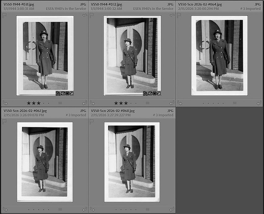Image resolution: width=264 pixels, height=214 pixels.
Task: Click the file name V550-Scn-2026-02-#067.jpg
Action: [25, 111]
